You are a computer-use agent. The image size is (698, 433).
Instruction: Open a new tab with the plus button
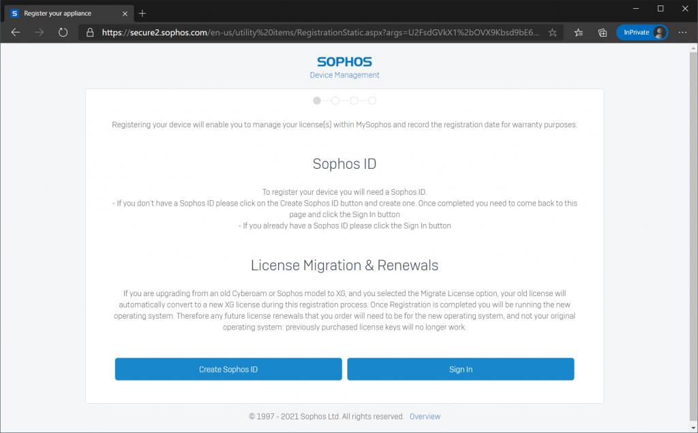[x=142, y=14]
